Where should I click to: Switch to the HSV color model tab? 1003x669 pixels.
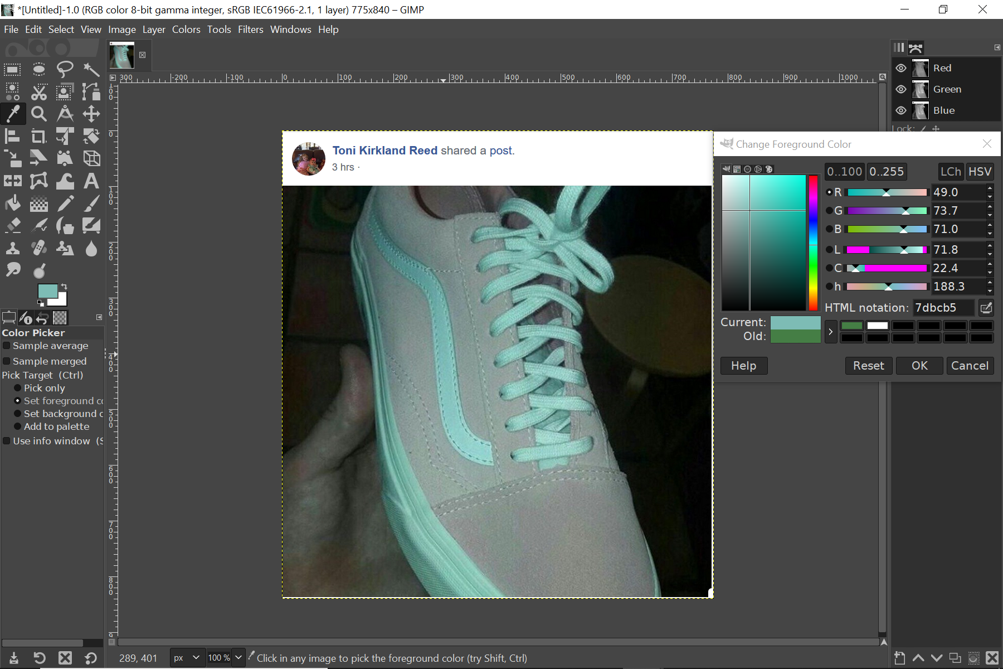coord(980,172)
